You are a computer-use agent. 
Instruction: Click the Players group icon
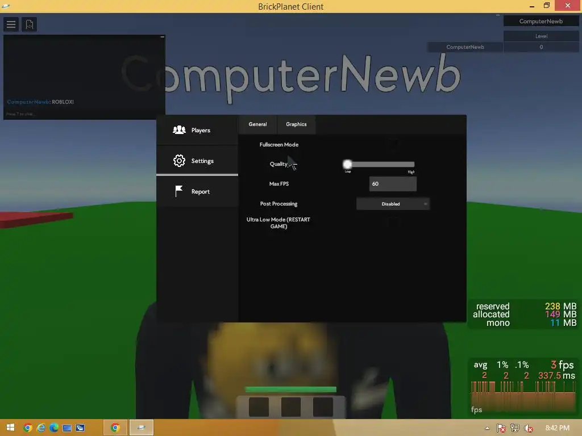pos(179,130)
